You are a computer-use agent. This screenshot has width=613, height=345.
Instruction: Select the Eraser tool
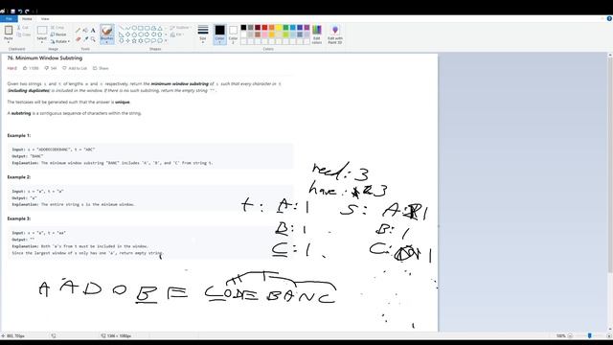click(x=78, y=39)
